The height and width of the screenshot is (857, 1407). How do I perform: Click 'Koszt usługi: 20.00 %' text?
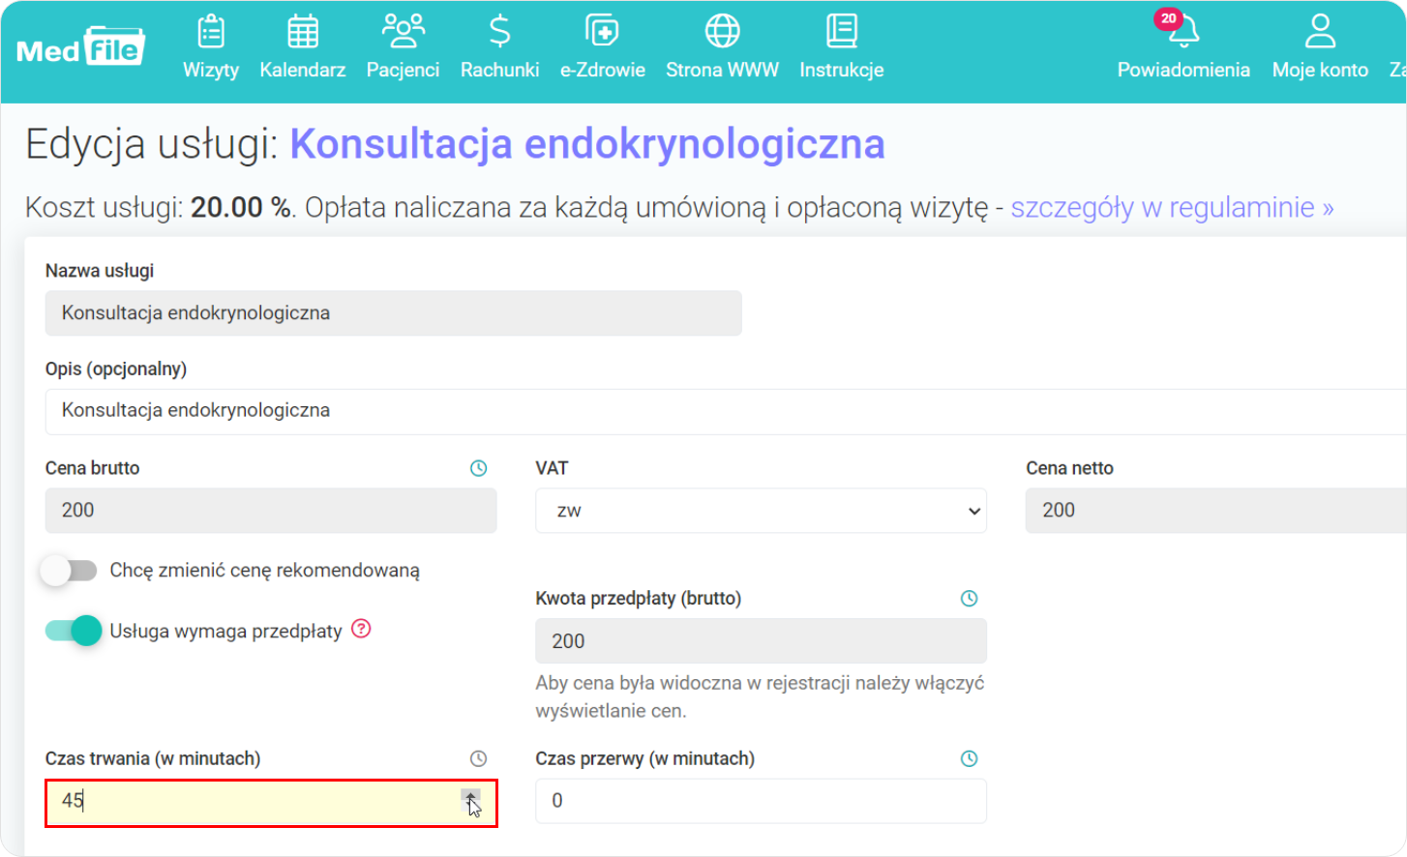click(x=159, y=207)
